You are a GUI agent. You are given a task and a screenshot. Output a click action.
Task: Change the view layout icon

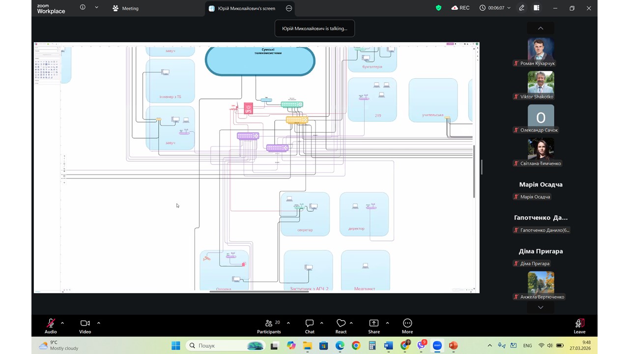[537, 8]
